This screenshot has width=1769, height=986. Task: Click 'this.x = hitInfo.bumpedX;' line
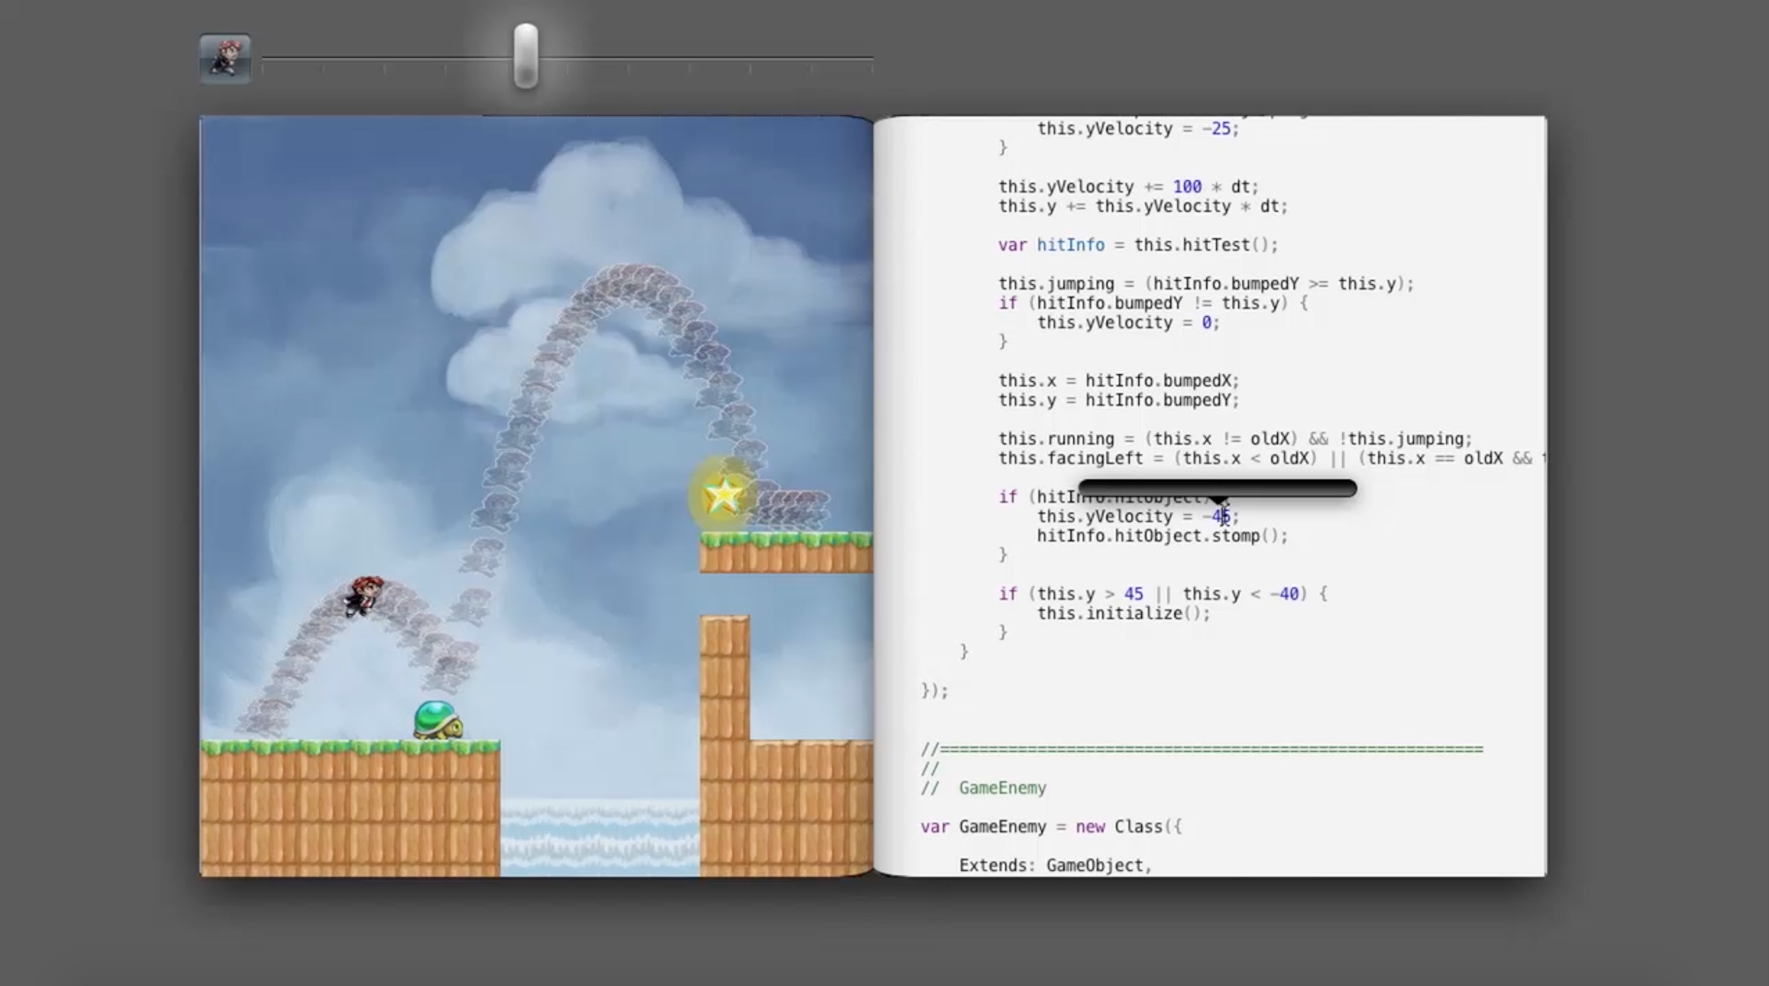[1119, 381]
